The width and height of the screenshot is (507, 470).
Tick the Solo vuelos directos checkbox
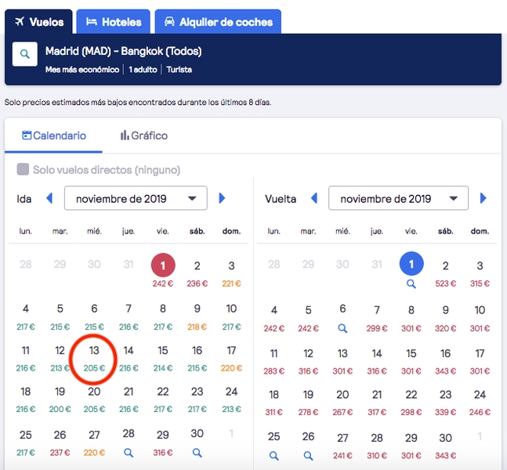pos(23,169)
